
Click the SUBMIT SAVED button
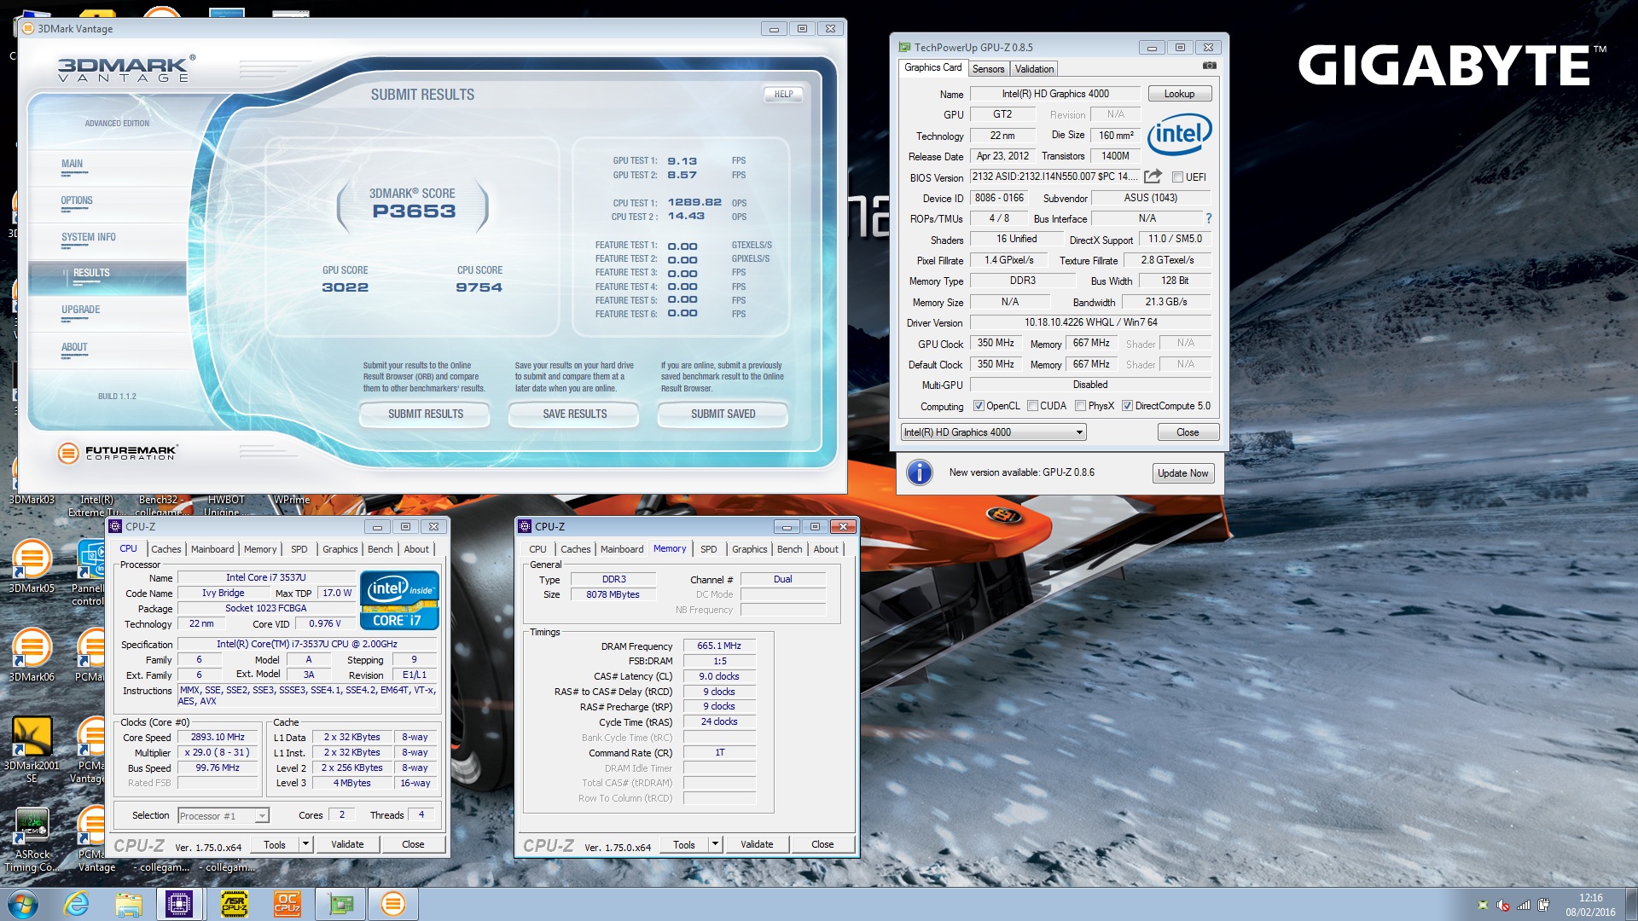coord(723,414)
